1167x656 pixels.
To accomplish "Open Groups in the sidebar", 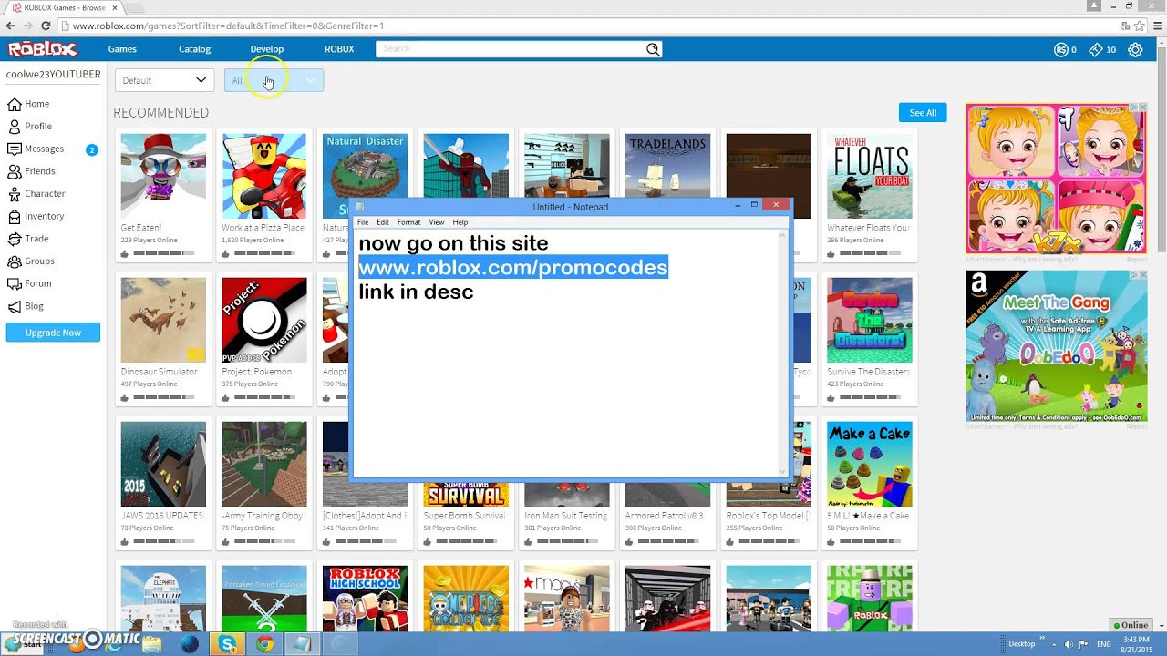I will point(32,261).
